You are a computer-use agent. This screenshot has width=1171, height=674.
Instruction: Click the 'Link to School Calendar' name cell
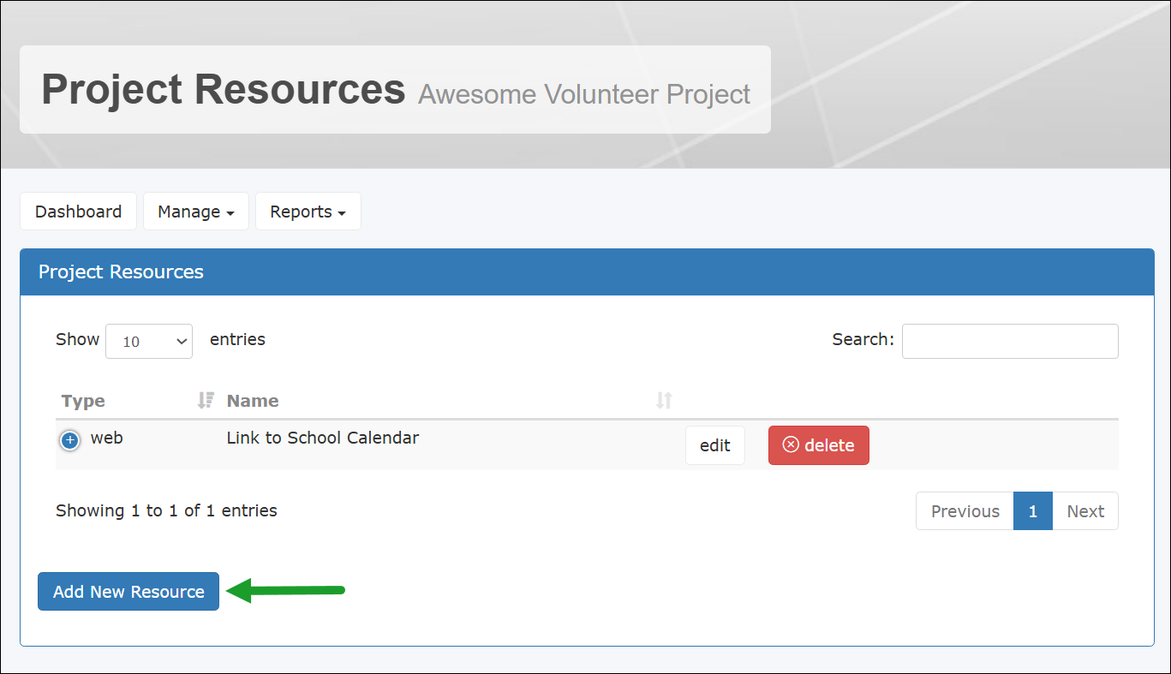click(x=323, y=438)
